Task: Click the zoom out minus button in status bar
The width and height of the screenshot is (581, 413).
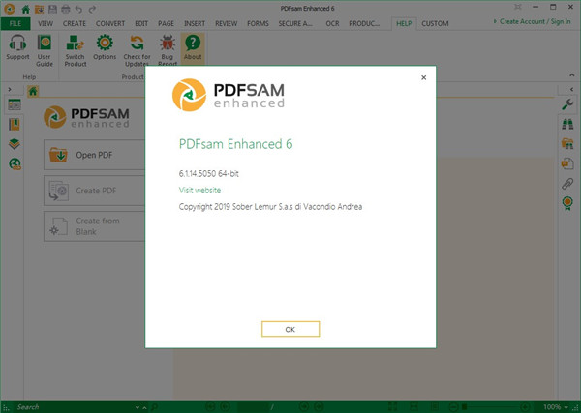Action: (453, 407)
